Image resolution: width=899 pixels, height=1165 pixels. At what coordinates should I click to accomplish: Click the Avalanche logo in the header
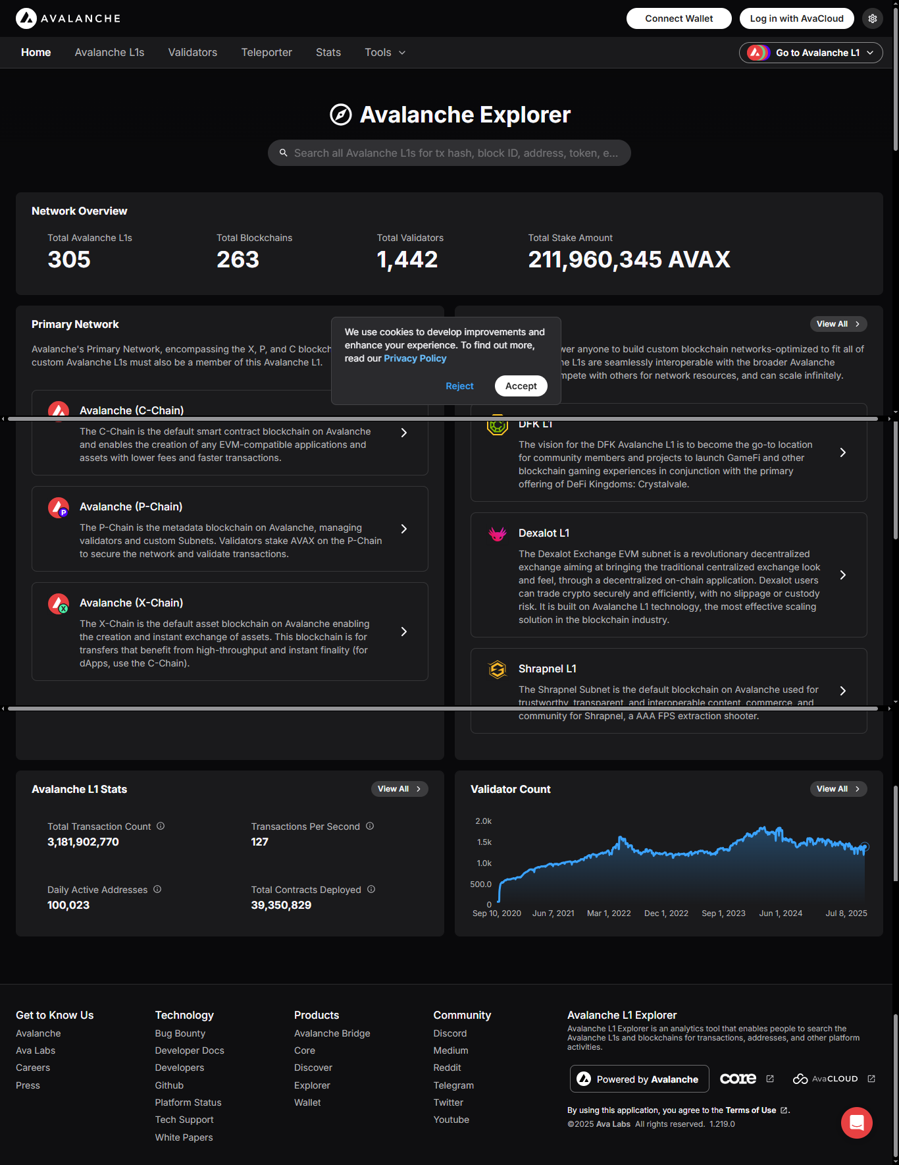[68, 18]
